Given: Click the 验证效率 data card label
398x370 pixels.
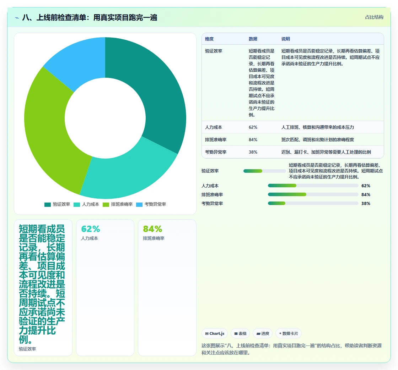Looking at the screenshot, I should 27,349.
